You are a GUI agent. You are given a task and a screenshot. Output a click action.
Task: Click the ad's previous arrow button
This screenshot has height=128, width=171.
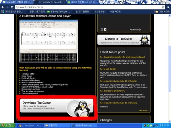[x=102, y=30]
